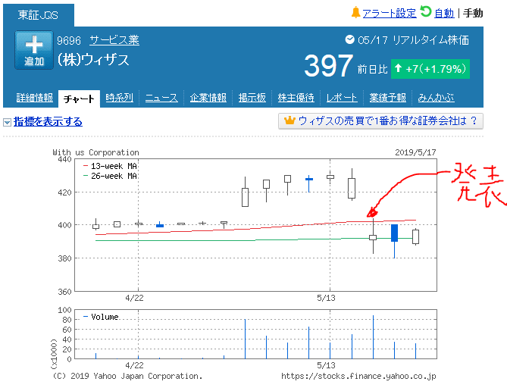507x388 pixels.
Task: Open the 掲示板 tab
Action: (252, 98)
